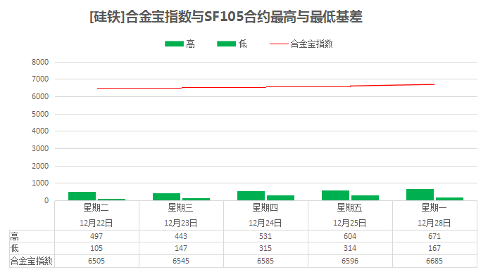488x279 pixels.
Task: Click the 高 row header in table
Action: click(15, 237)
